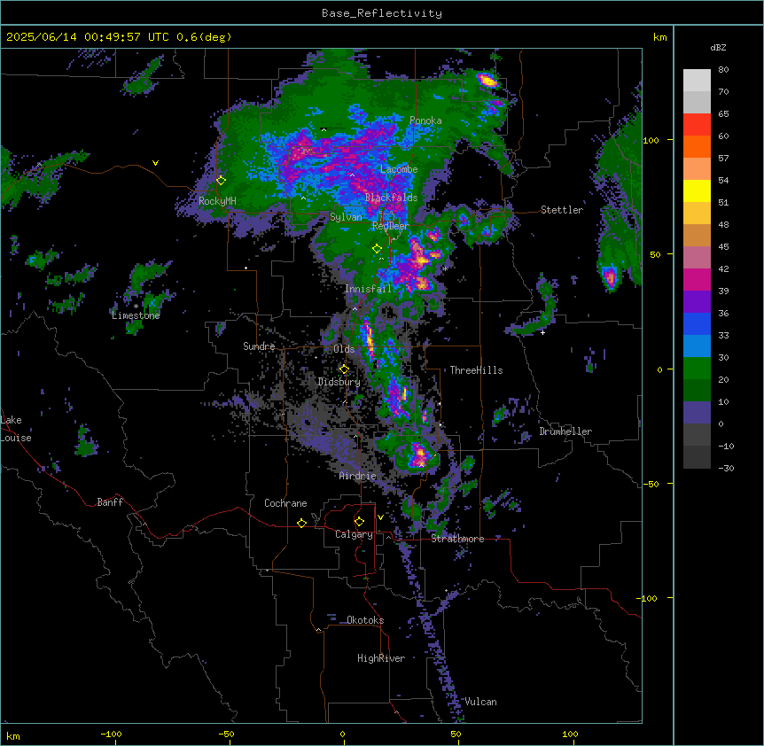Click the Blackfalds label on the map
The height and width of the screenshot is (746, 764).
pyautogui.click(x=391, y=198)
